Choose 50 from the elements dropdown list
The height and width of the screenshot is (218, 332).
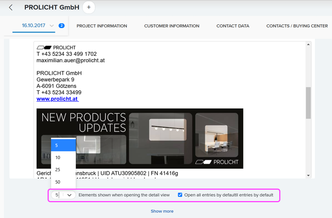(x=63, y=182)
